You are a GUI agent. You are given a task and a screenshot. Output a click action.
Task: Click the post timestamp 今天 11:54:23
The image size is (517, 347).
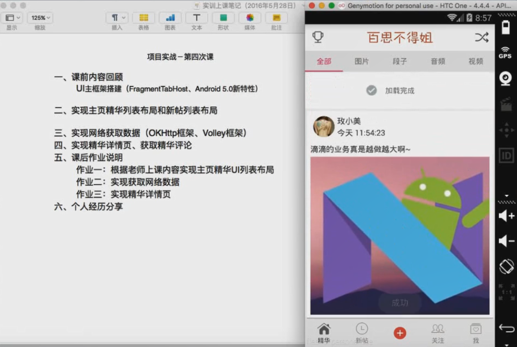coord(361,133)
